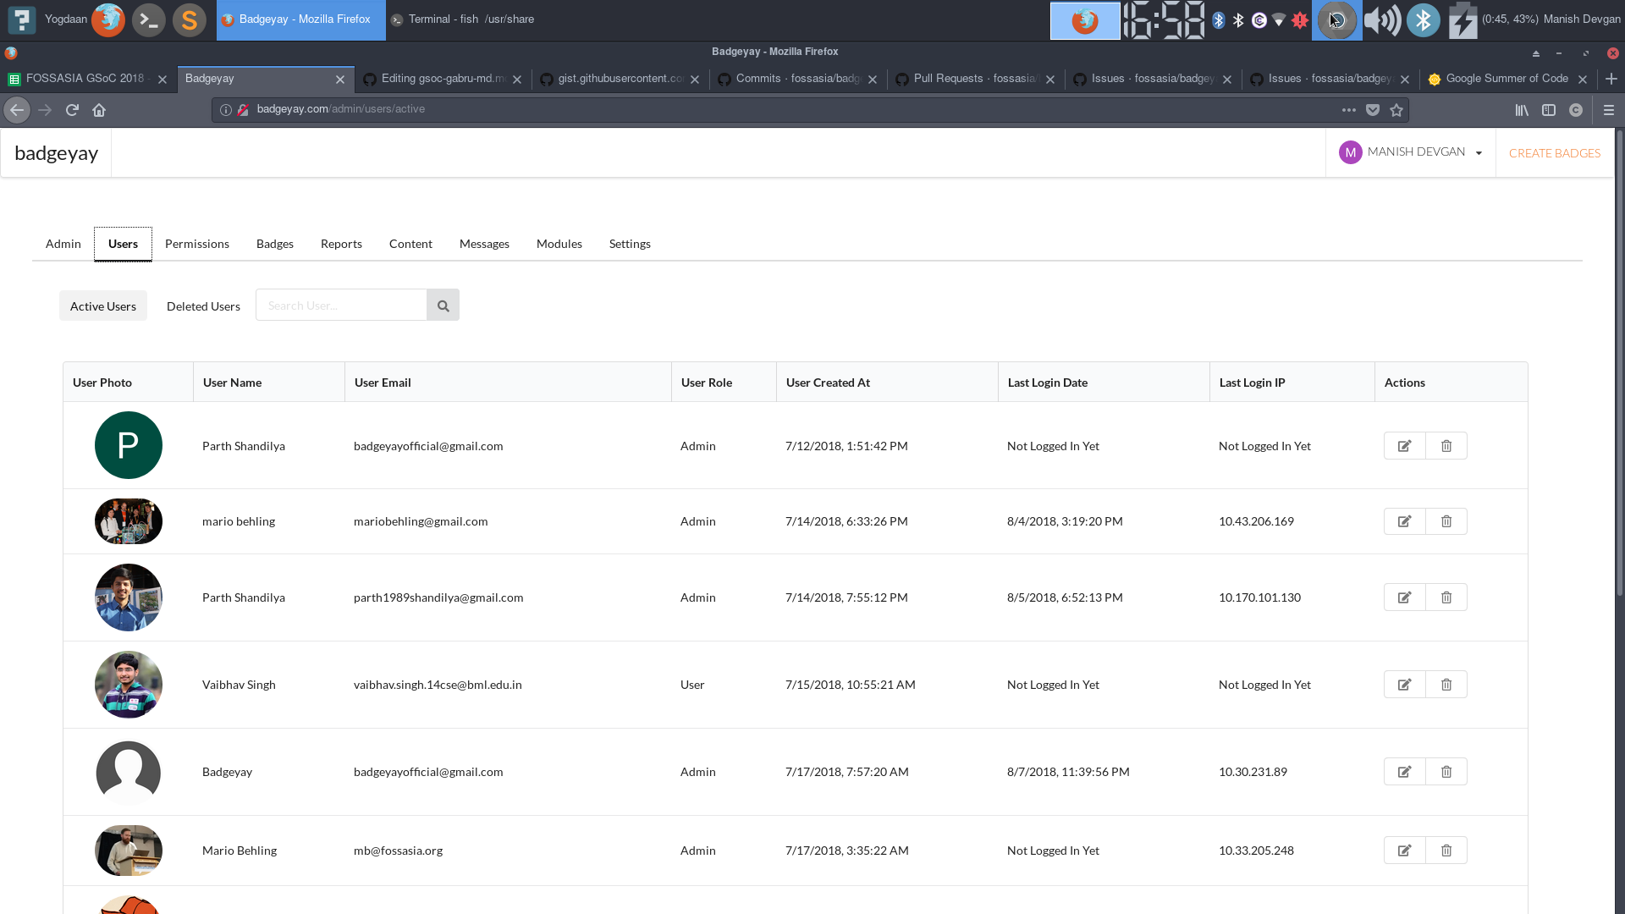Switch to Editing gsoc-gabru-md browser tab
The image size is (1625, 914).
click(443, 79)
